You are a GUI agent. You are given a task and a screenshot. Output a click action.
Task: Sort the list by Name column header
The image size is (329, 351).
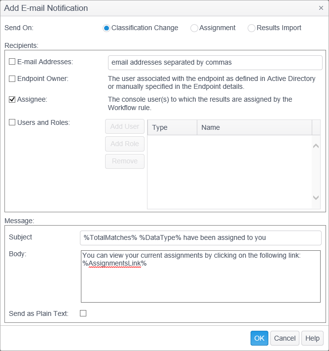pos(254,127)
